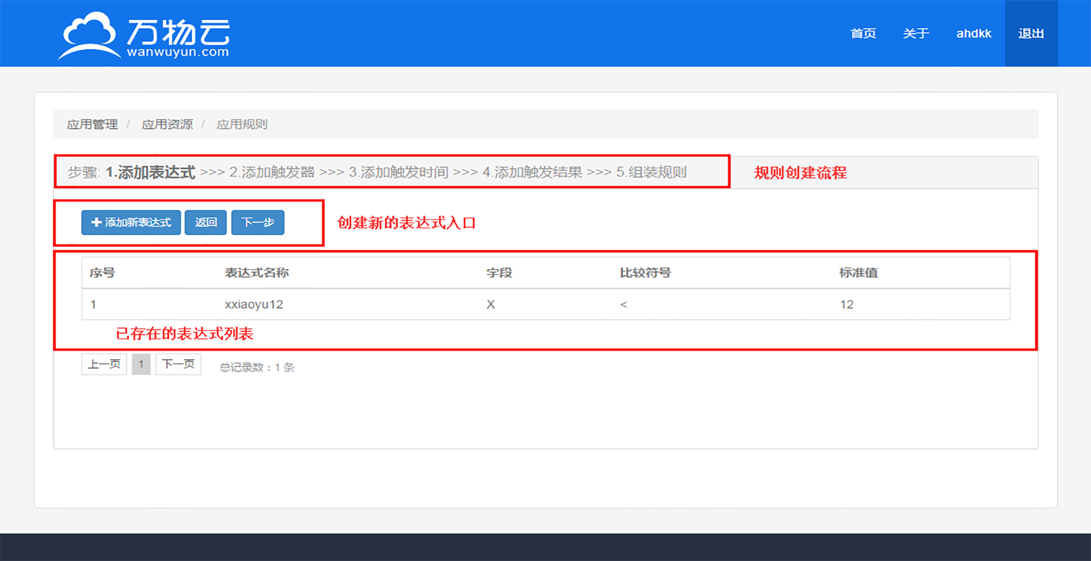Open the ahdkk user menu
This screenshot has width=1091, height=561.
pyautogui.click(x=973, y=33)
